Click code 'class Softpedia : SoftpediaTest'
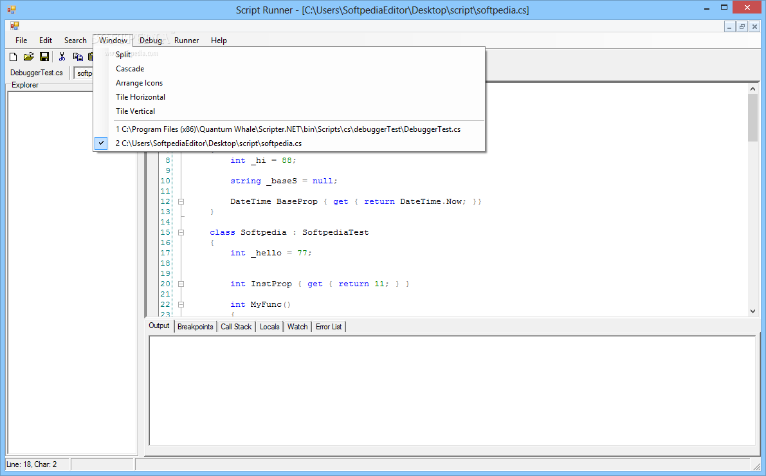 click(289, 232)
